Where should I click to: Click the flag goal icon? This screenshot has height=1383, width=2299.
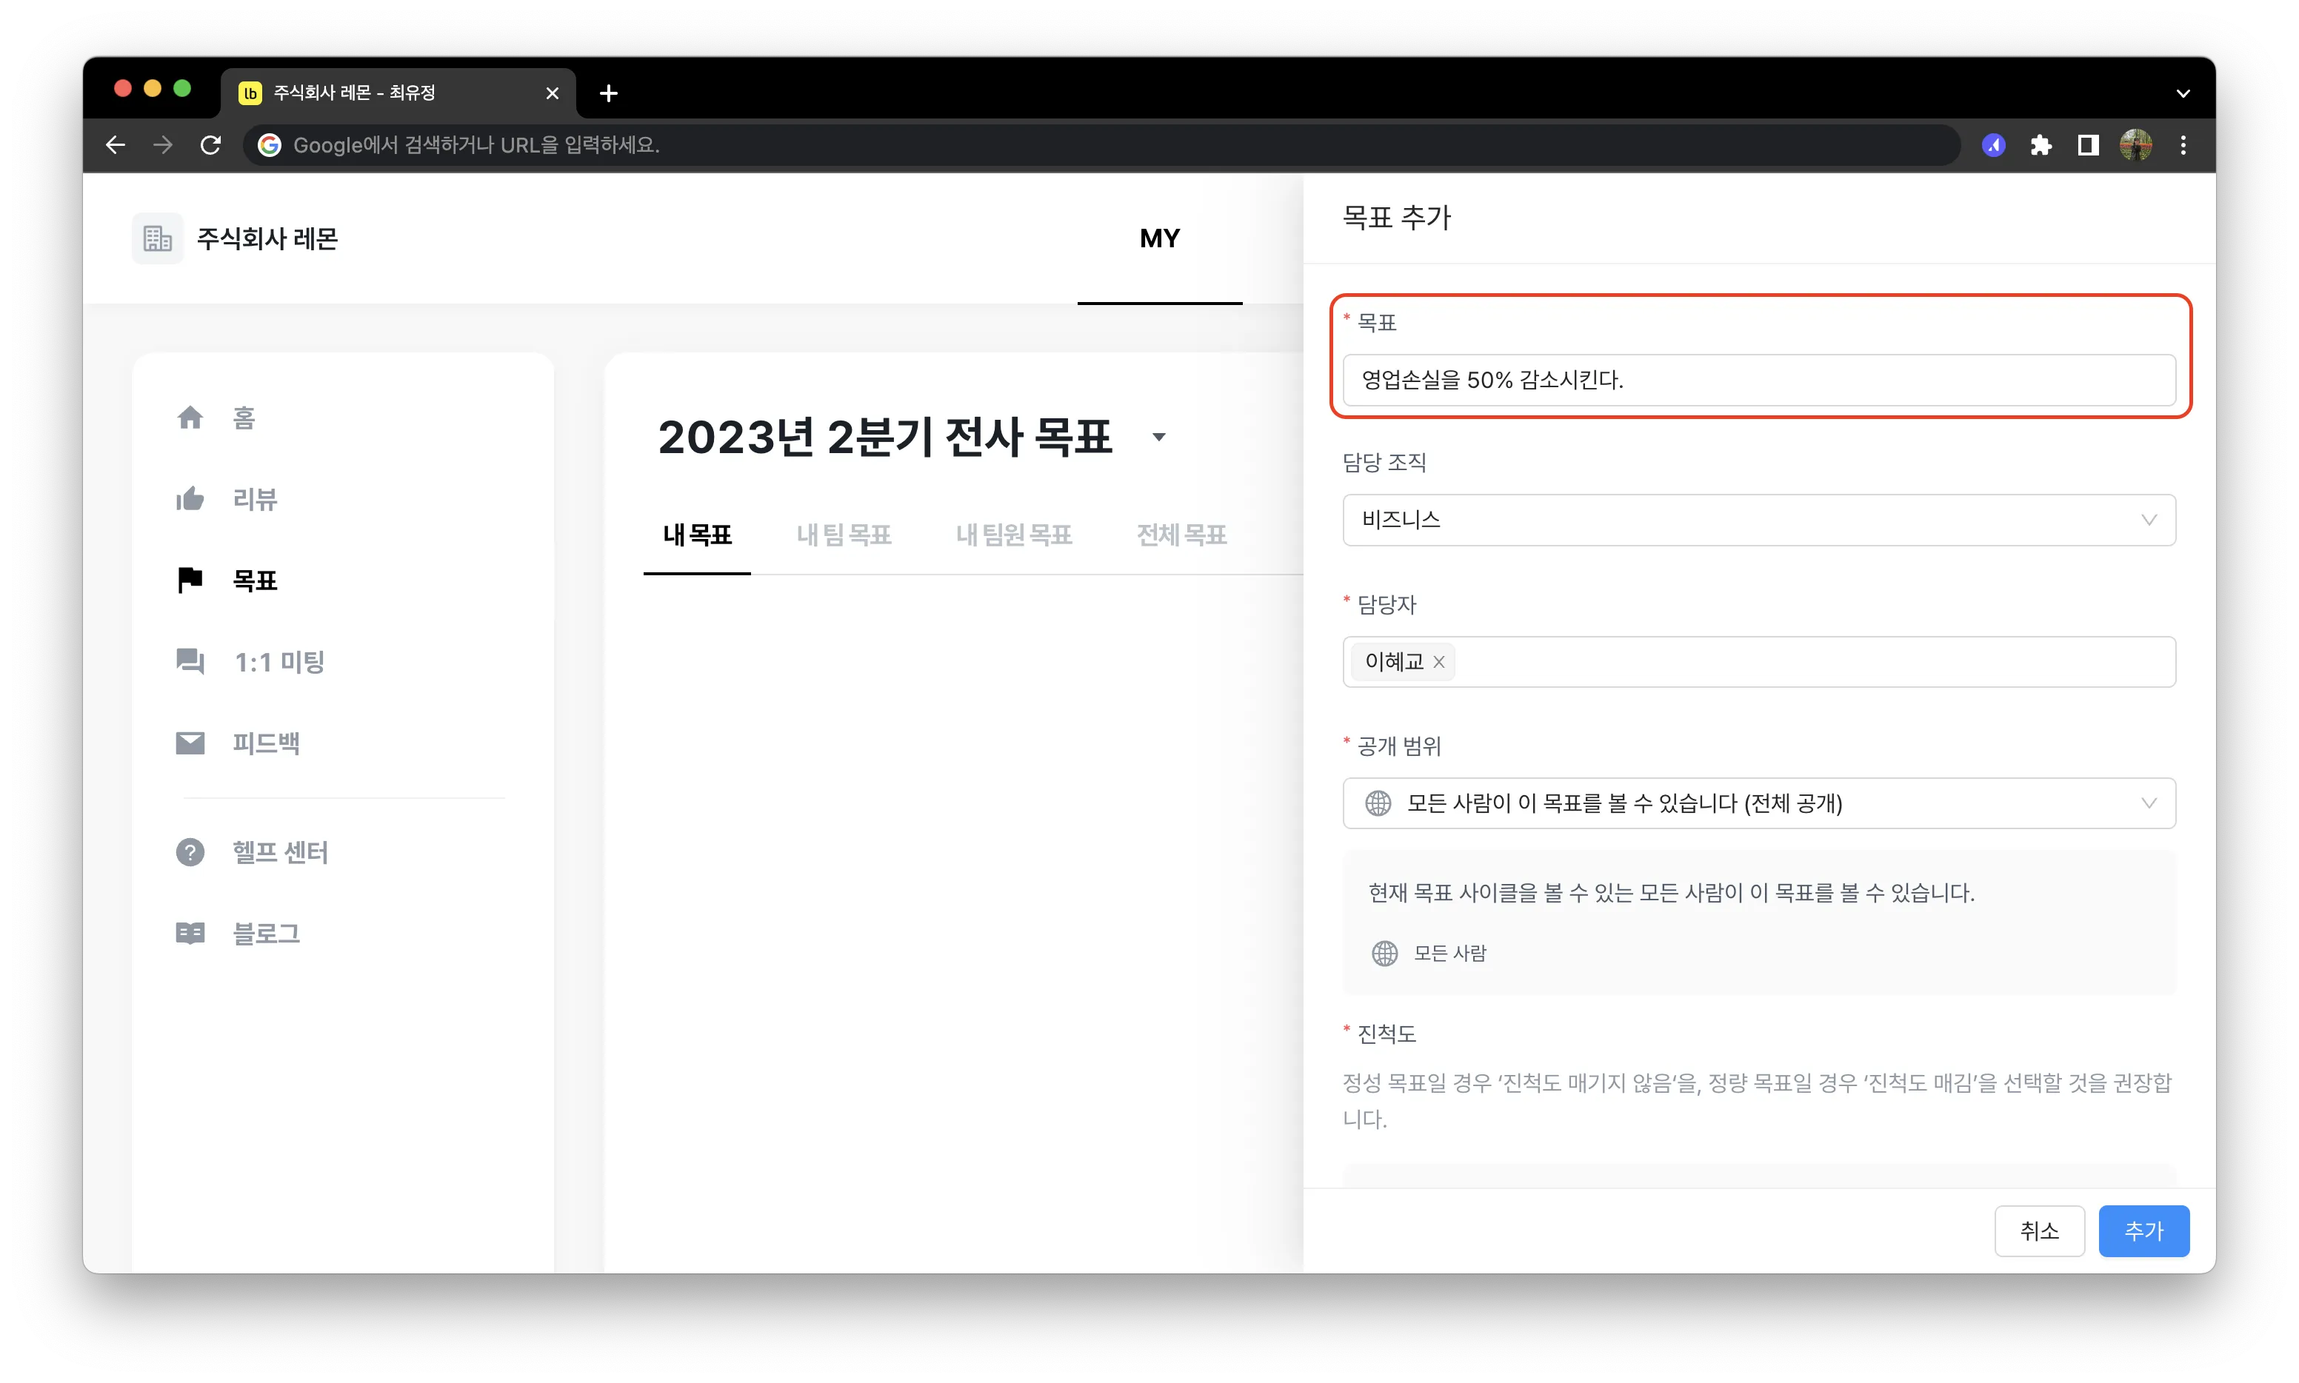(x=190, y=580)
